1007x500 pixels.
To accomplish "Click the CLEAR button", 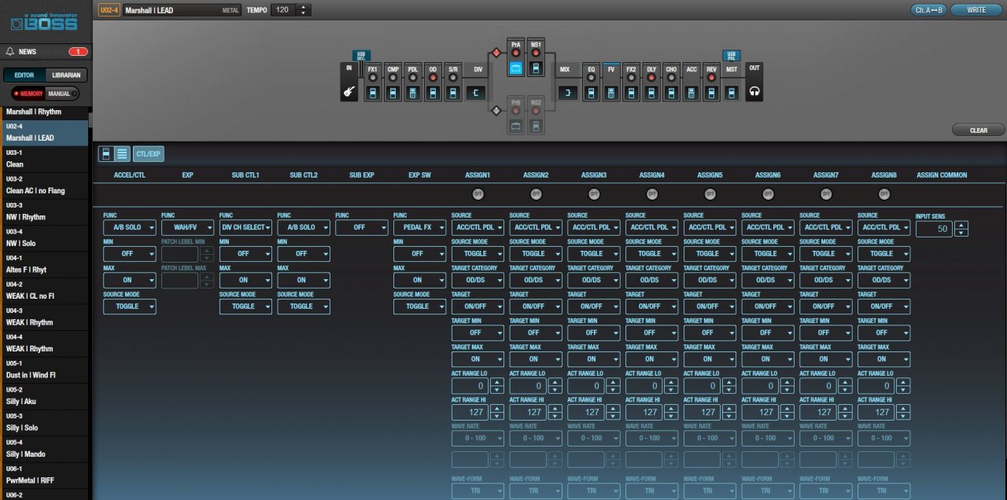I will pos(979,131).
